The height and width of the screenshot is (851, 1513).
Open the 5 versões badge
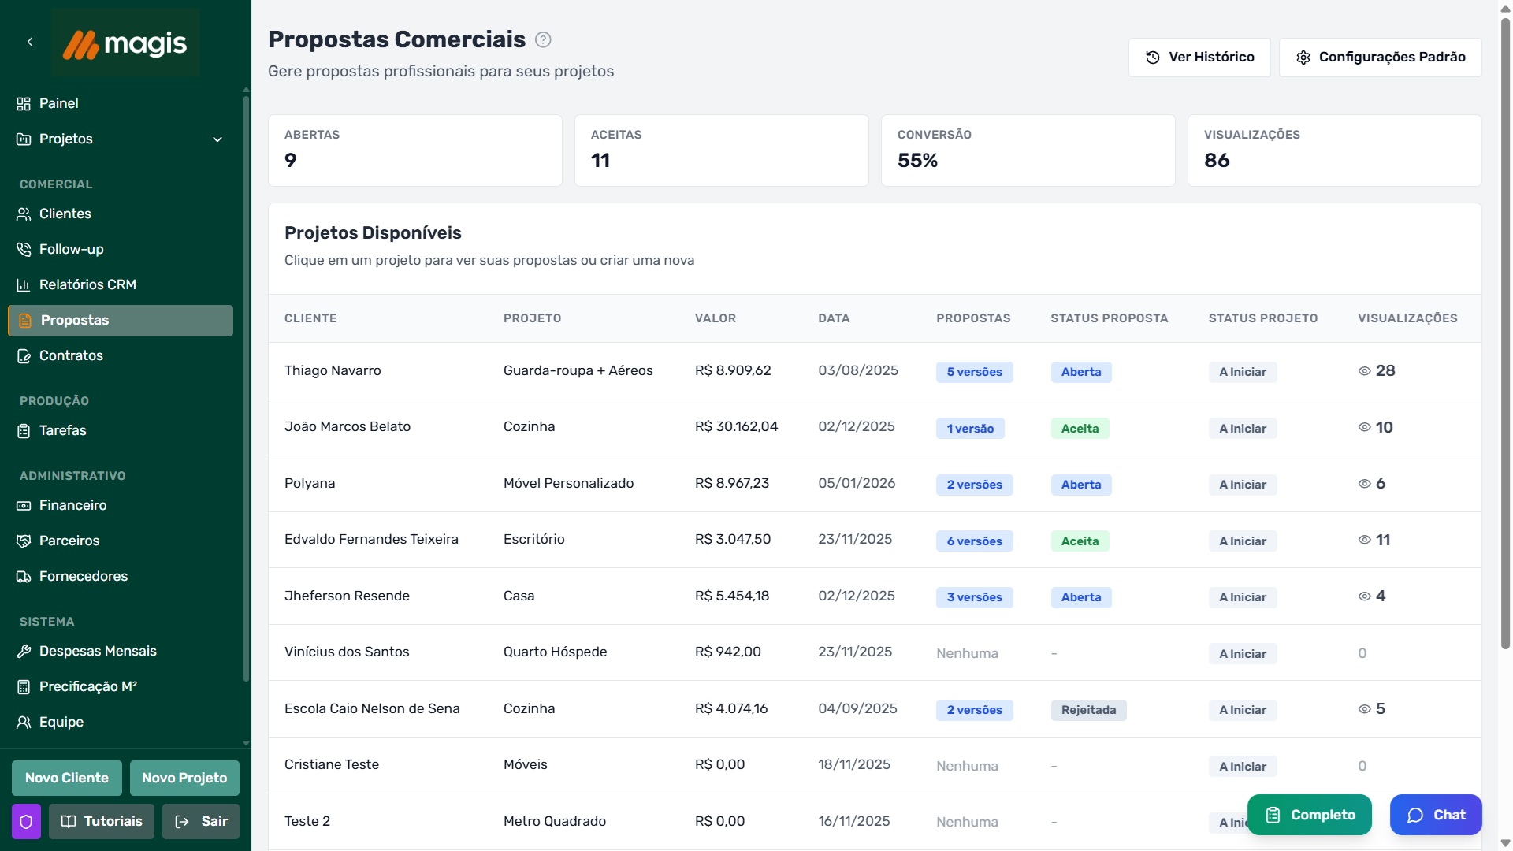pos(974,372)
